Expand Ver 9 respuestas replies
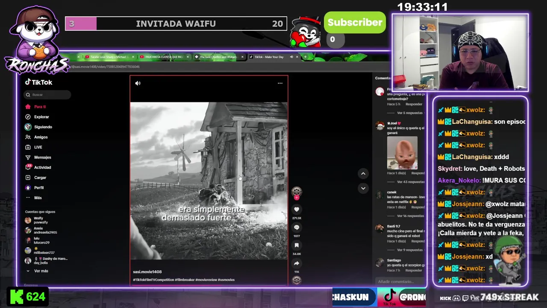This screenshot has height=308, width=547. coord(409,250)
